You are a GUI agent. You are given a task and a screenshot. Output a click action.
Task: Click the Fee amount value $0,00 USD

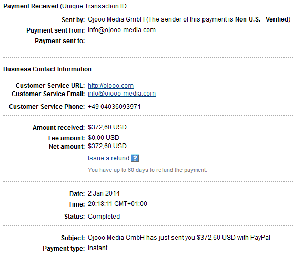pyautogui.click(x=104, y=138)
